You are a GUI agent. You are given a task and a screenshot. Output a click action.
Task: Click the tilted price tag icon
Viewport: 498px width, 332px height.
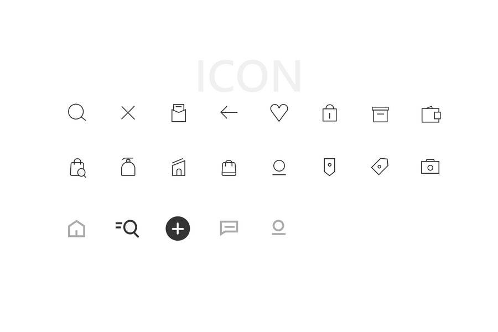pyautogui.click(x=380, y=167)
